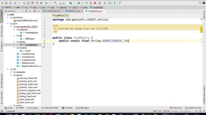
Task: Build project with hammer icon
Action: (x=55, y=3)
